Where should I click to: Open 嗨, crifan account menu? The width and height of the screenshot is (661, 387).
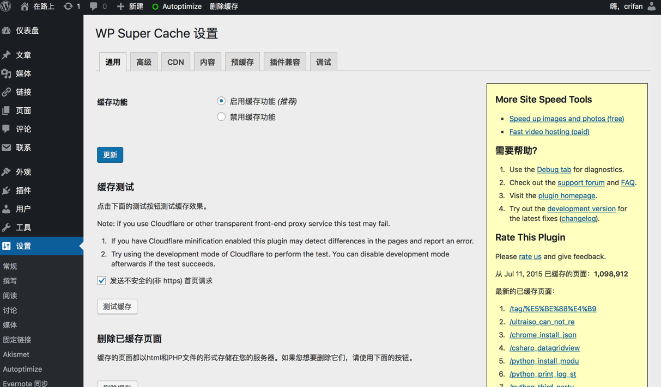pyautogui.click(x=633, y=7)
